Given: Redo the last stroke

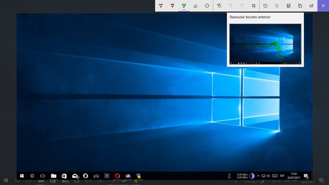Looking at the screenshot, I should tap(242, 6).
